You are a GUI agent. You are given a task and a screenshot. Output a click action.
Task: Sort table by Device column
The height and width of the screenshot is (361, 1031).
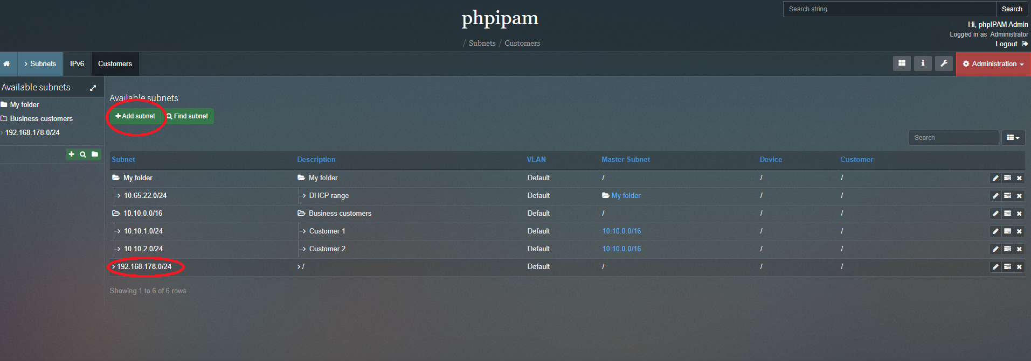pyautogui.click(x=771, y=160)
